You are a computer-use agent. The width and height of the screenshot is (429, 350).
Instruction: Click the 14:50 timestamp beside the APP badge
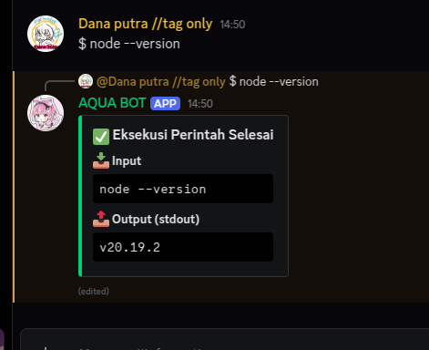click(x=200, y=104)
